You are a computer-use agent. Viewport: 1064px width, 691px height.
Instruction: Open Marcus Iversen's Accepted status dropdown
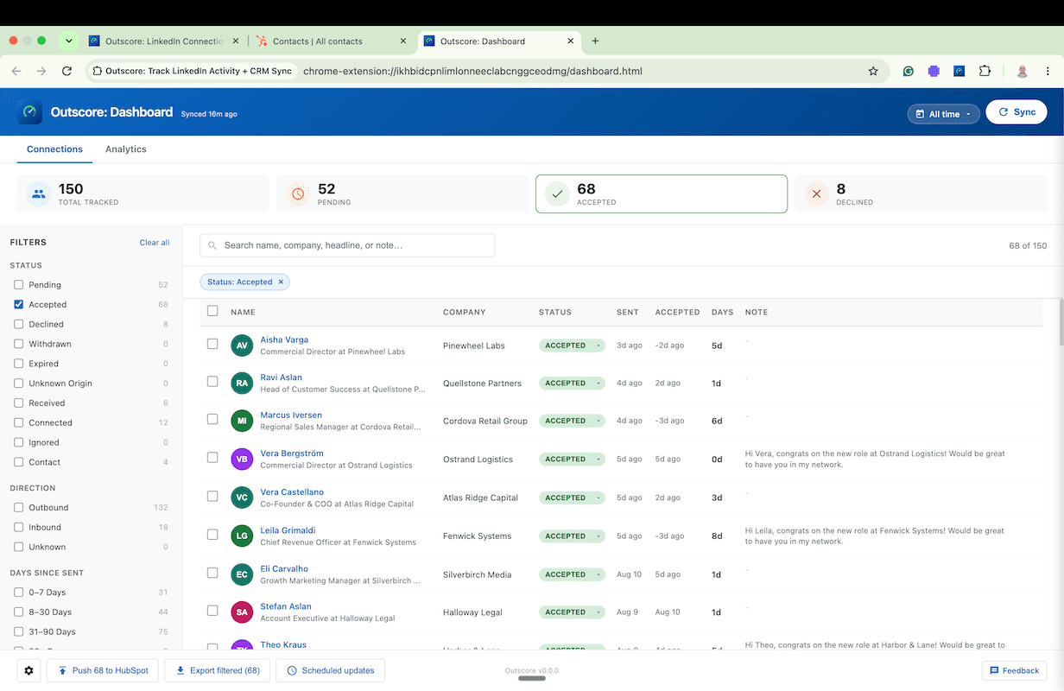point(572,421)
